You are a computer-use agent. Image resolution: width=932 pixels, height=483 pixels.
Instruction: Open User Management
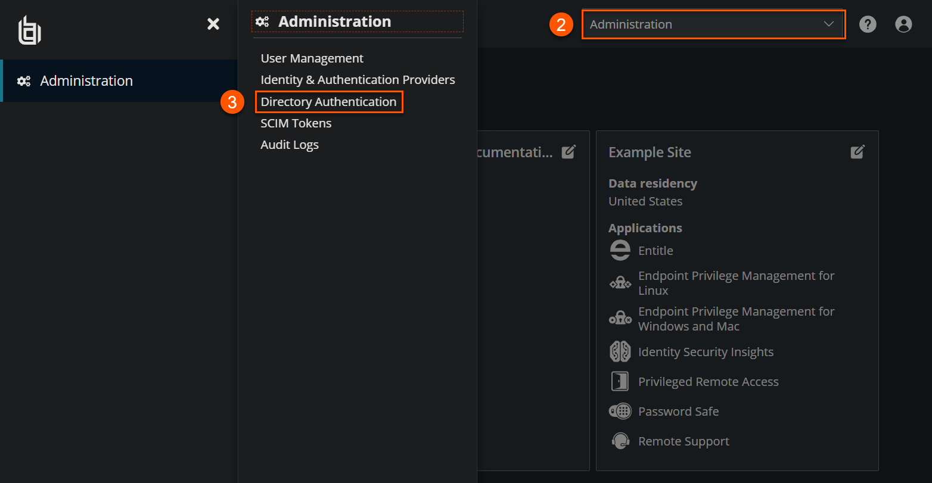click(x=312, y=58)
